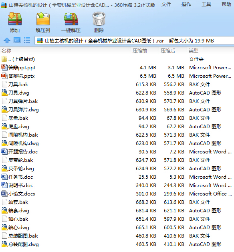
Task: Open the 工具 menu
Action: (x=206, y=4)
